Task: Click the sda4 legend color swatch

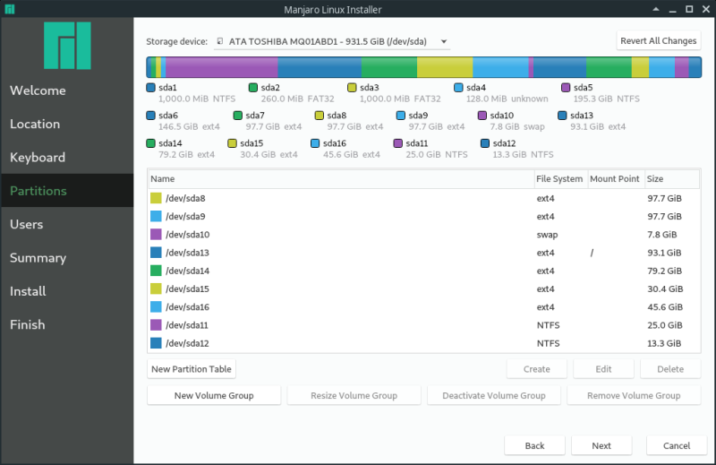Action: (458, 87)
